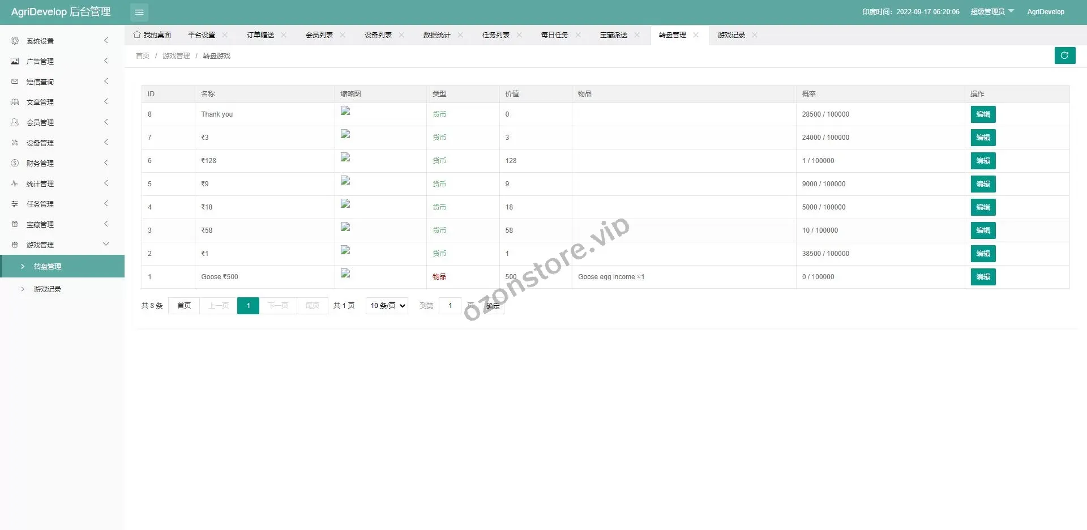Edit the Goose ₹500 prize row
Image resolution: width=1087 pixels, height=530 pixels.
[983, 277]
